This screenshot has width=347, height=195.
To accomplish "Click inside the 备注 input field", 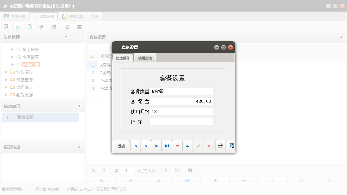I will click(x=181, y=121).
